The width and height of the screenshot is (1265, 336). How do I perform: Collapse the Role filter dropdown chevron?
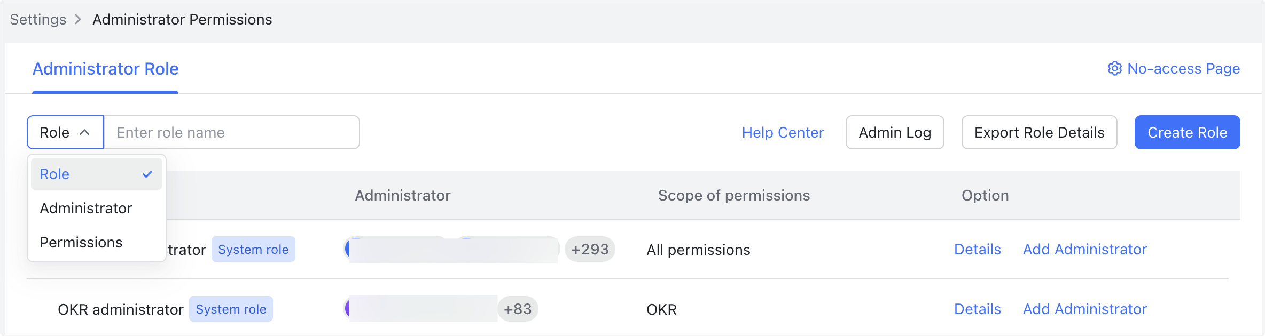[x=84, y=132]
